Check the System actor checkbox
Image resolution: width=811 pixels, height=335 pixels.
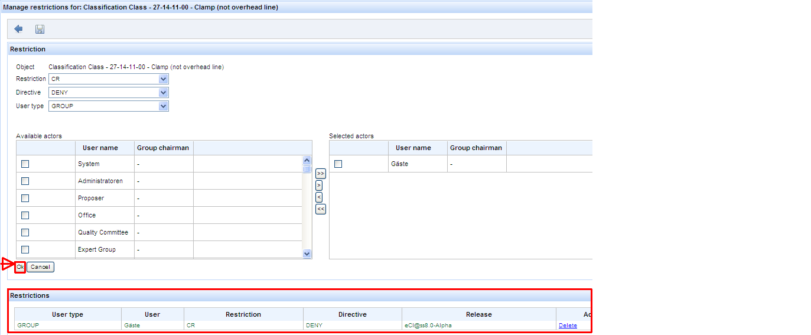coord(25,164)
